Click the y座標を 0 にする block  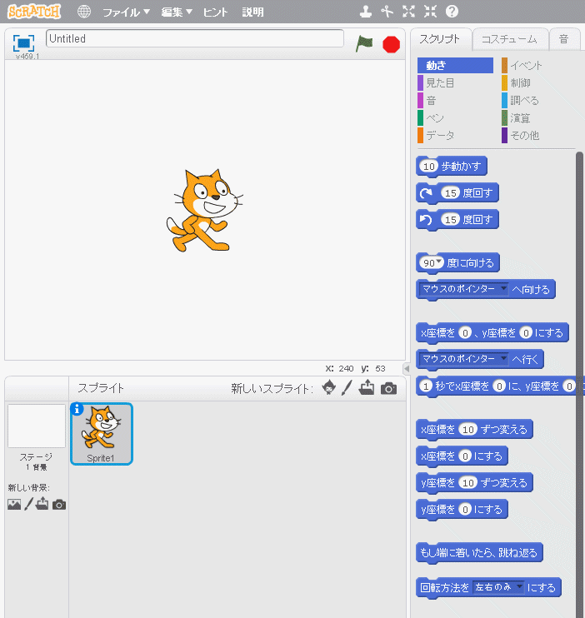462,509
